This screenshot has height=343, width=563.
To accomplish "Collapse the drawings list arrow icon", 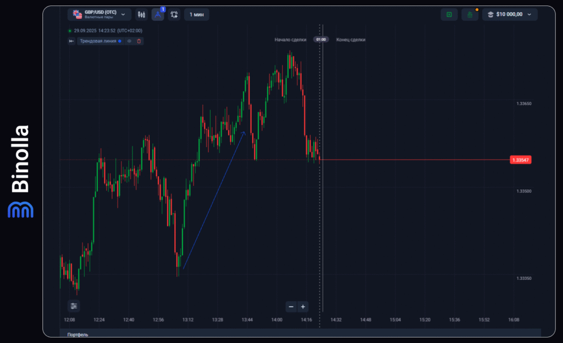I will pos(71,41).
